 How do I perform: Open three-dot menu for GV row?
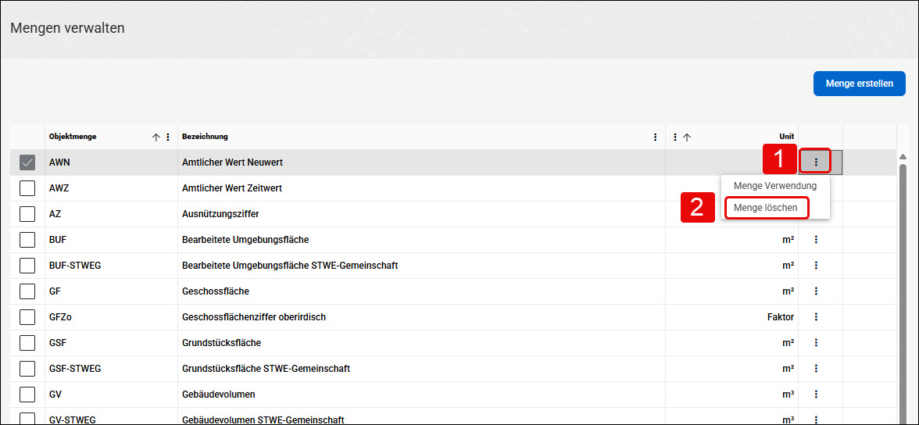click(x=816, y=395)
